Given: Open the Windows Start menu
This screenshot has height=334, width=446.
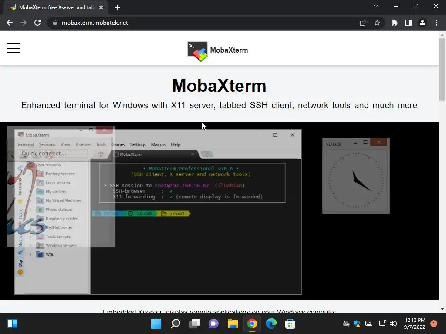Looking at the screenshot, I should [x=156, y=324].
